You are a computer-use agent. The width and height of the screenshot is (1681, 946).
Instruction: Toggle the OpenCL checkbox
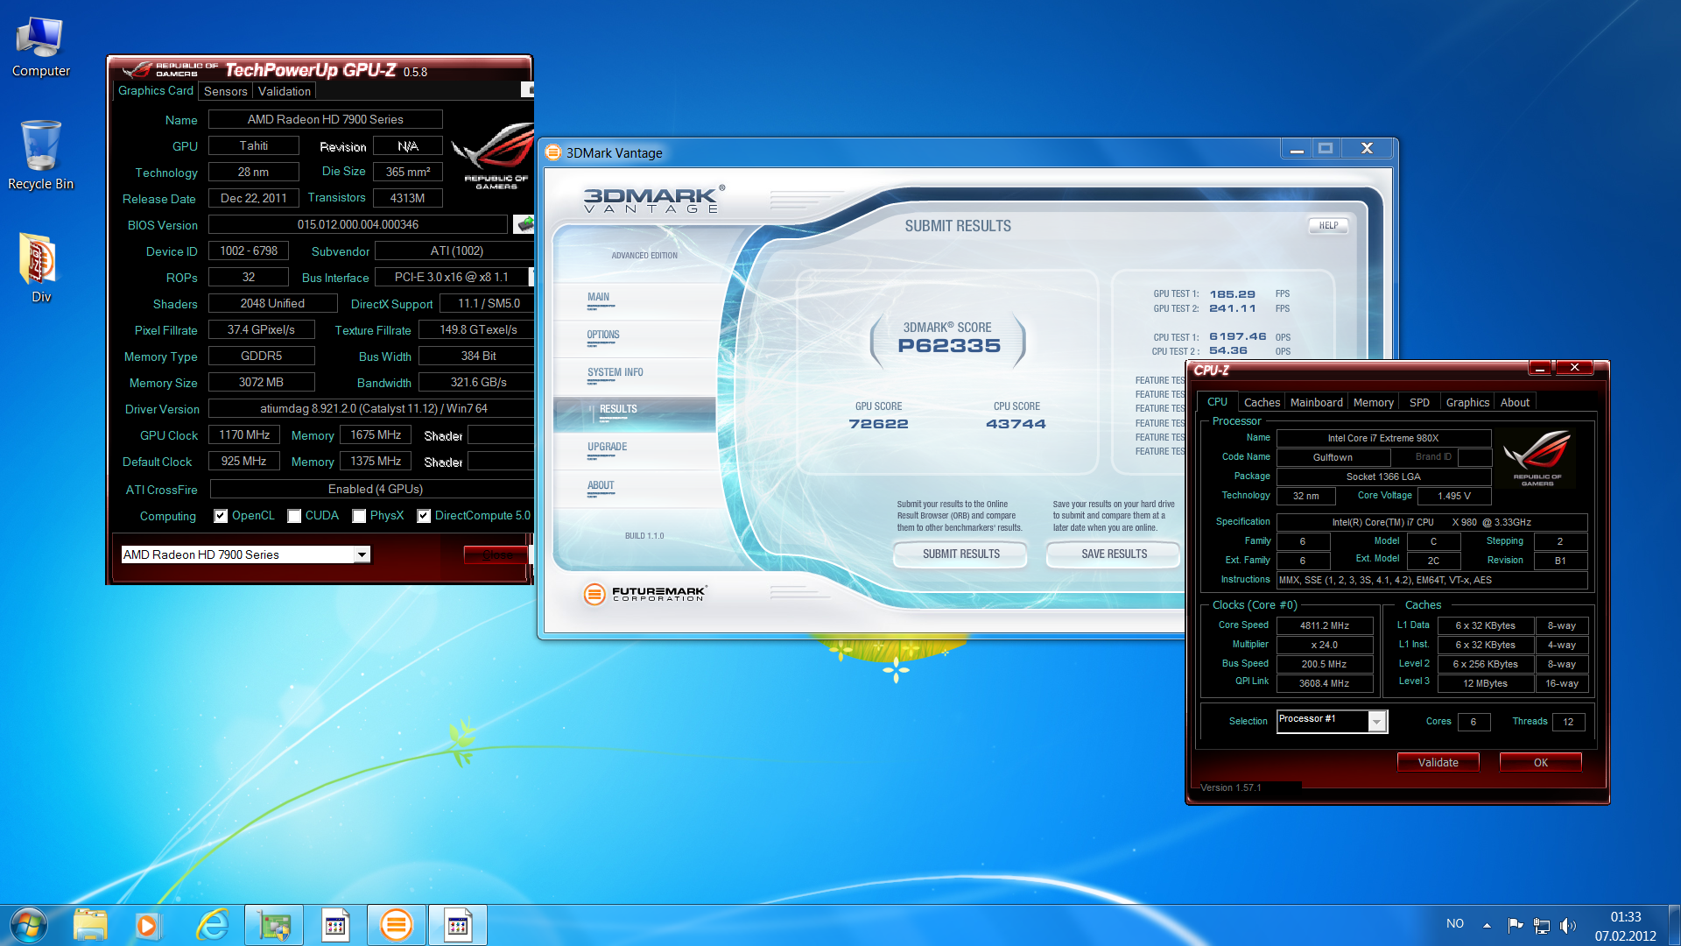[x=221, y=516]
